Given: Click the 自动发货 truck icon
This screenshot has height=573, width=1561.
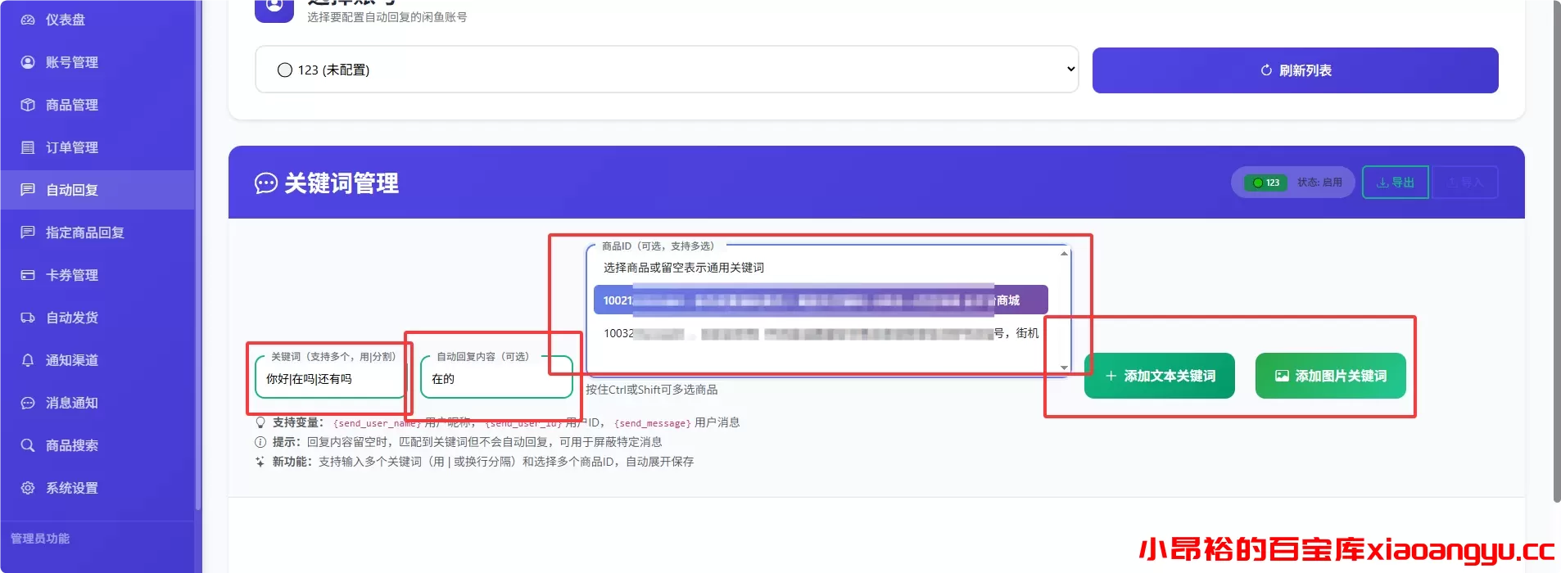Looking at the screenshot, I should click(x=28, y=318).
